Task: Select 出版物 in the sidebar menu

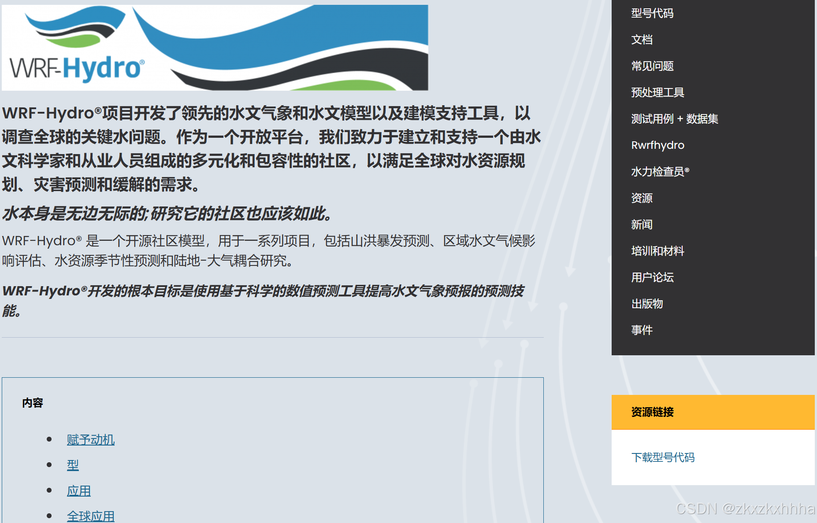Action: (647, 304)
